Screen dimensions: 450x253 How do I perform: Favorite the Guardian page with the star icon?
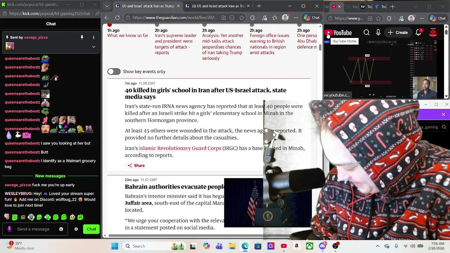242,18
